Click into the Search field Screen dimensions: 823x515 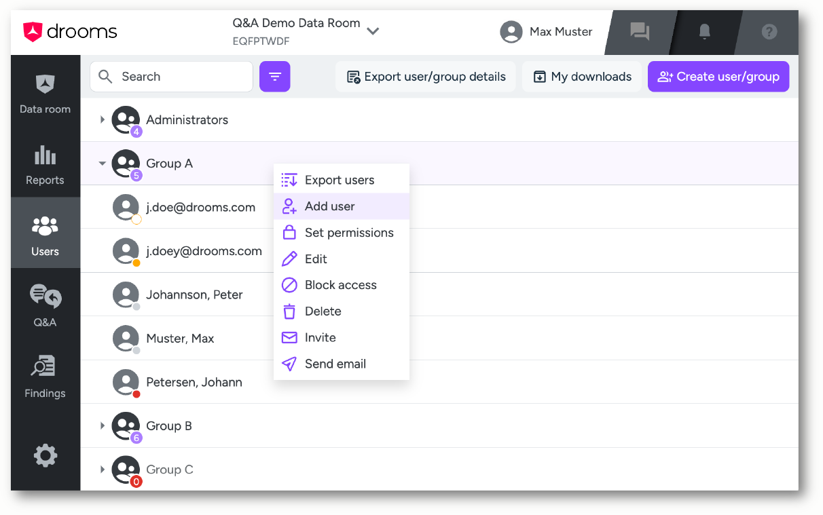pos(171,77)
